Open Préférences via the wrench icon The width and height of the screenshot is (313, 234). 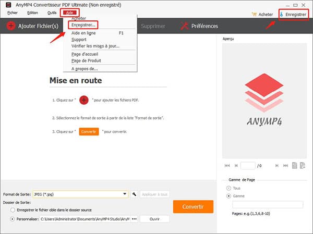click(x=184, y=26)
